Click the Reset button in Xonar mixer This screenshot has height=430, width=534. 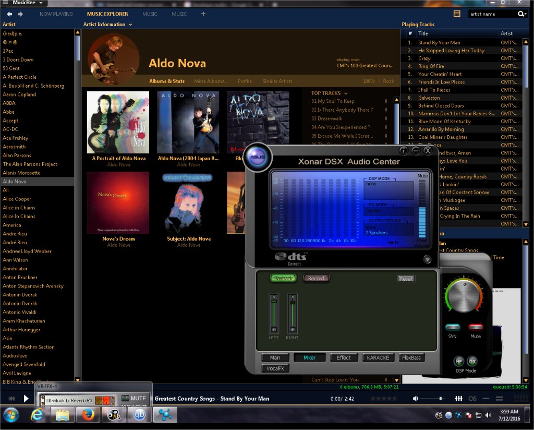[406, 279]
